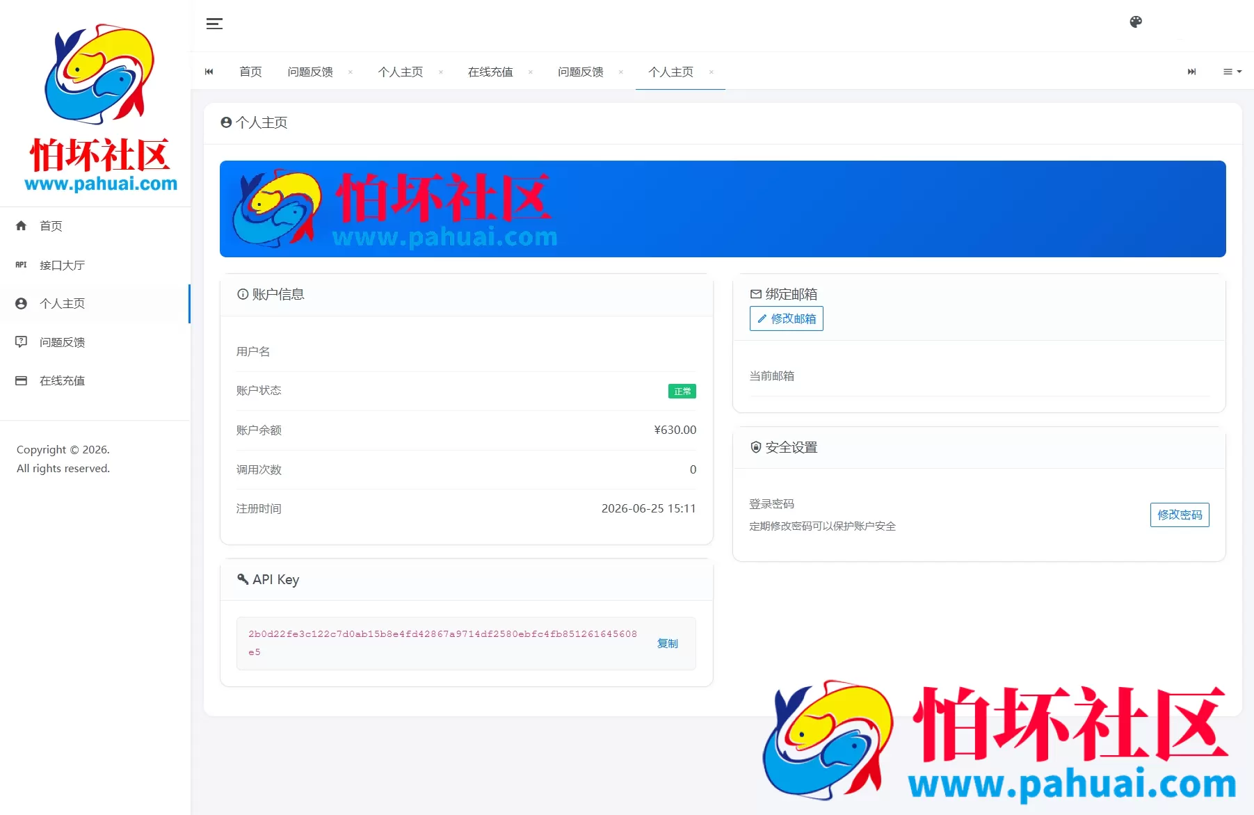Viewport: 1254px width, 815px height.
Task: Select the active 个人主页 tab
Action: click(x=671, y=72)
